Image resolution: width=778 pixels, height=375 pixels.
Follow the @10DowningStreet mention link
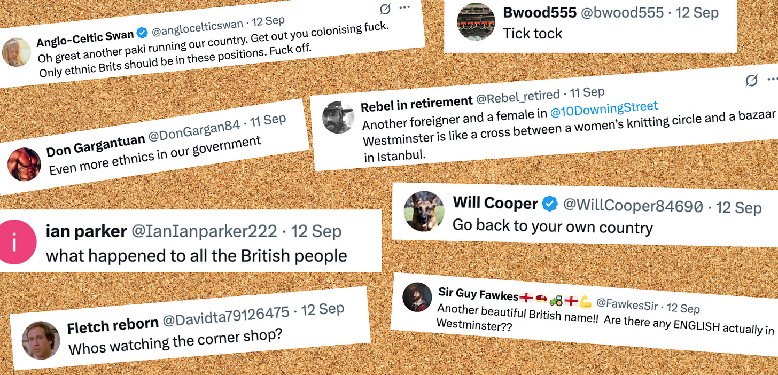[604, 110]
